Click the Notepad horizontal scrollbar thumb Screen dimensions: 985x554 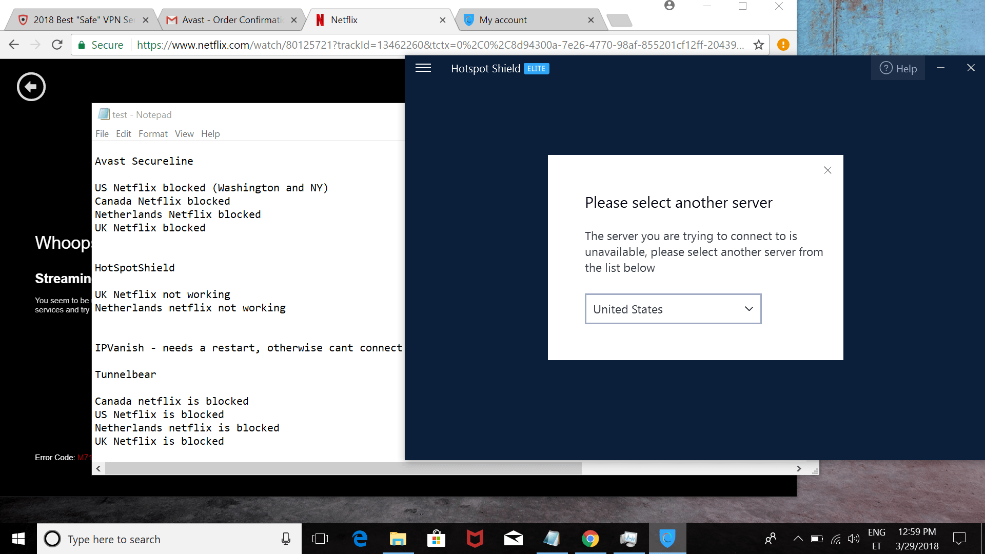343,468
